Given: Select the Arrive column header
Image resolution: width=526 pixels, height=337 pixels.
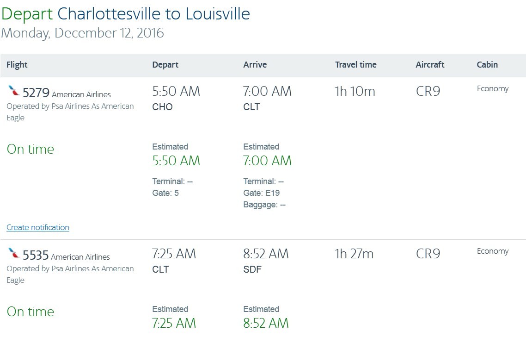Looking at the screenshot, I should pyautogui.click(x=255, y=65).
